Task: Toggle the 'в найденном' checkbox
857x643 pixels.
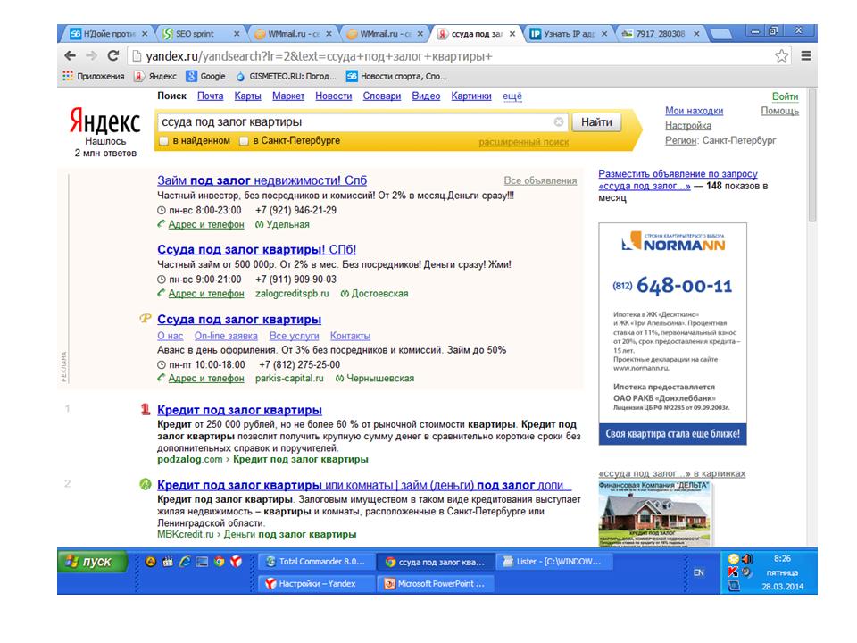Action: 163,141
